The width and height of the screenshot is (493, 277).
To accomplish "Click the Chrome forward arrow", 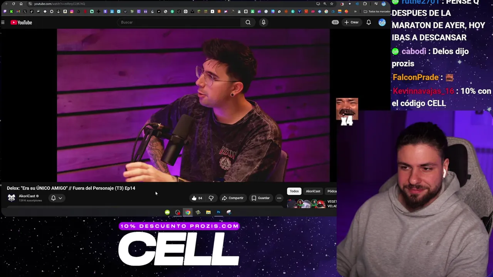I will click(6, 4).
